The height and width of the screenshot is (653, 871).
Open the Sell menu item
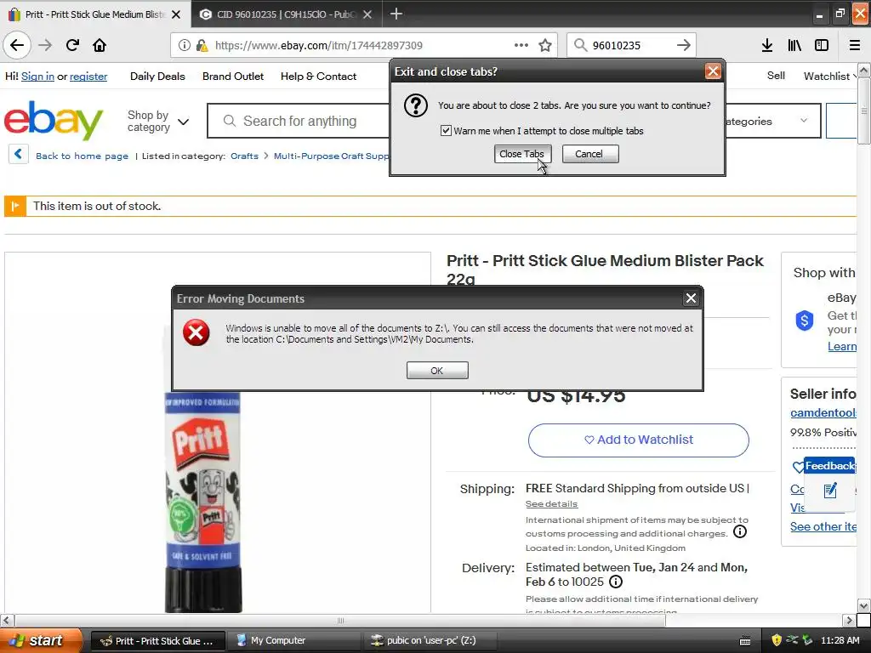point(776,76)
